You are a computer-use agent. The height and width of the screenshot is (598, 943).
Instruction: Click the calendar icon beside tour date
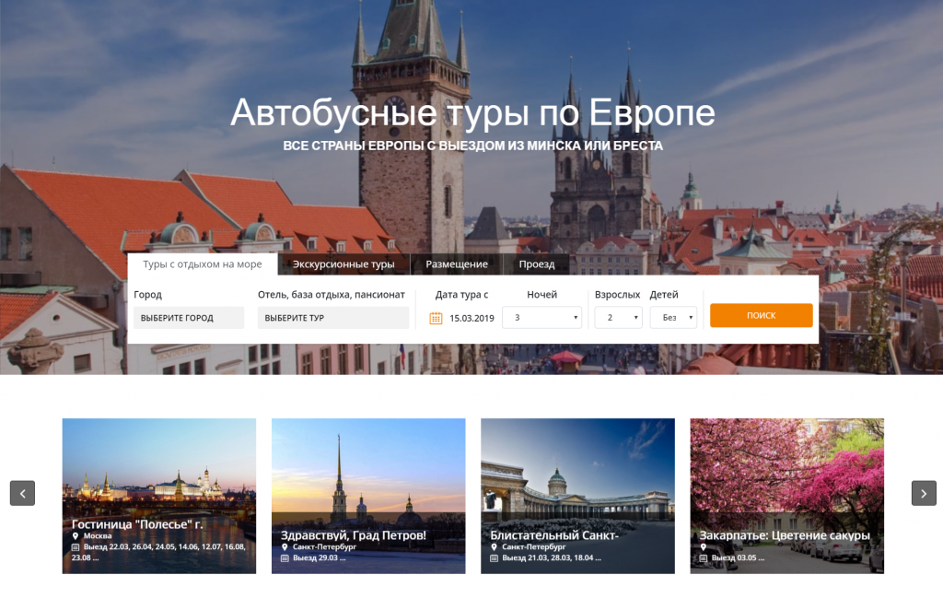click(x=436, y=318)
